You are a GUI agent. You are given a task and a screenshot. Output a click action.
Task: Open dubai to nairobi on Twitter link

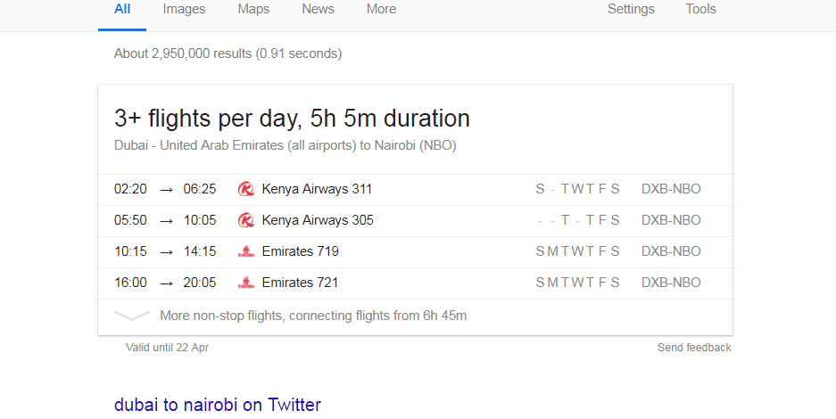pyautogui.click(x=217, y=405)
